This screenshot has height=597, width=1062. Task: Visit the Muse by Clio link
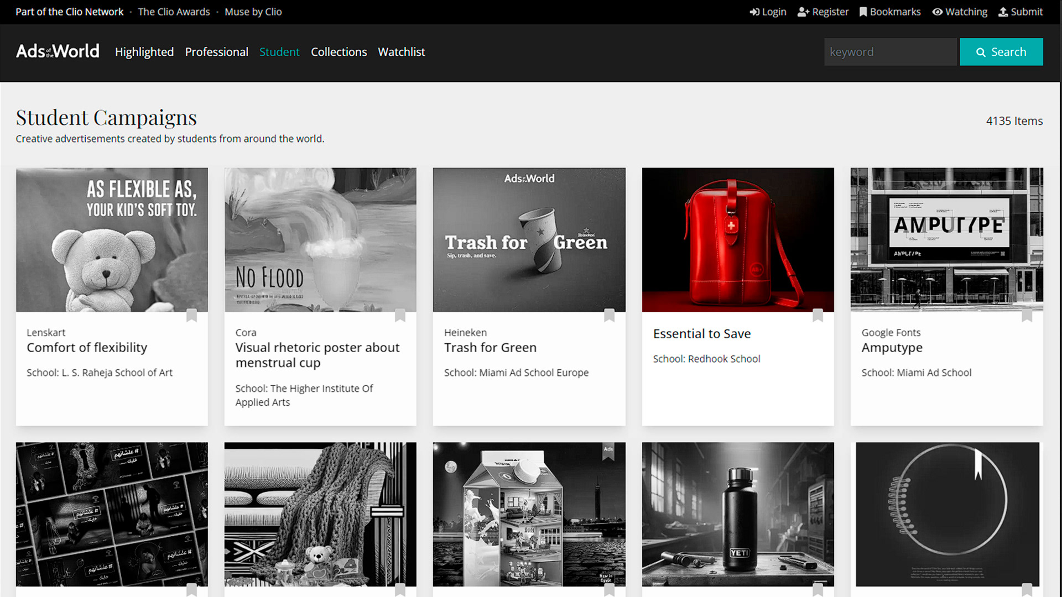[x=253, y=12]
